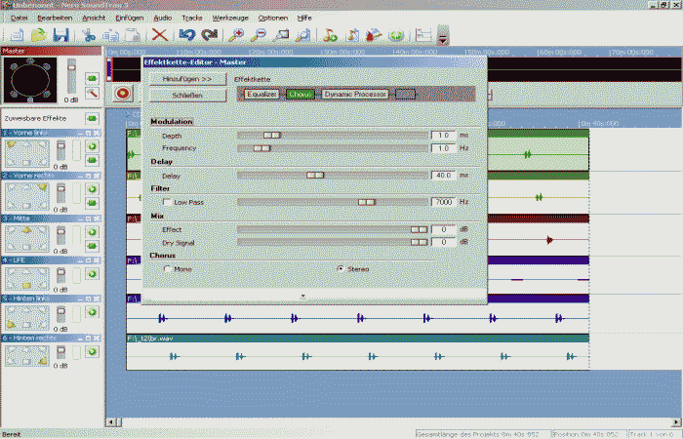This screenshot has width=683, height=439.
Task: Click the green effects icon in Master panel
Action: pos(92,77)
